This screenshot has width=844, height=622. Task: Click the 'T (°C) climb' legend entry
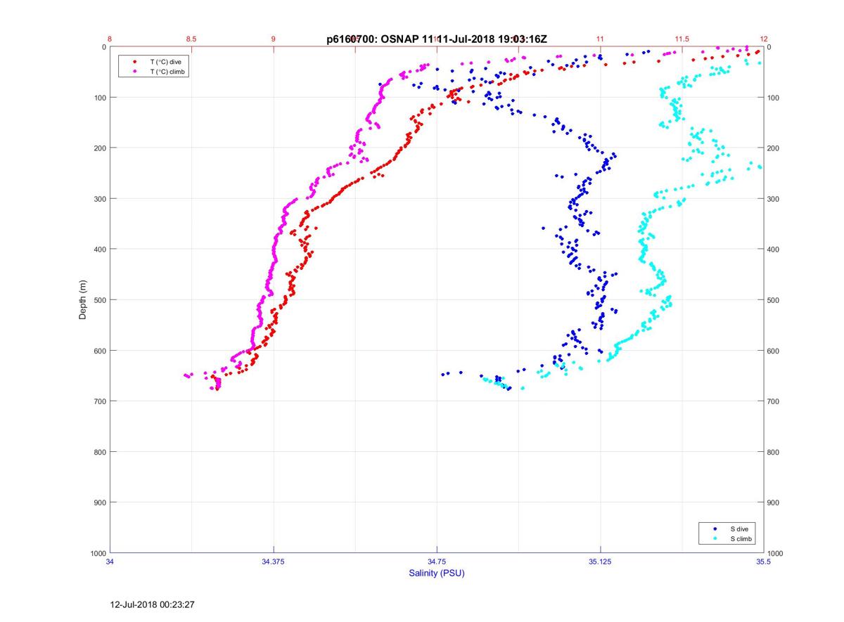(x=169, y=72)
